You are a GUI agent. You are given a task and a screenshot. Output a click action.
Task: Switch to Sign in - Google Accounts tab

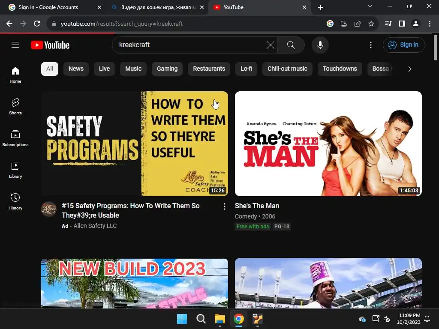[53, 7]
